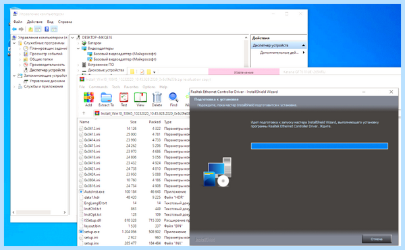This screenshot has width=405, height=250.
Task: Select file 0x0412.ini
Action: 92,128
